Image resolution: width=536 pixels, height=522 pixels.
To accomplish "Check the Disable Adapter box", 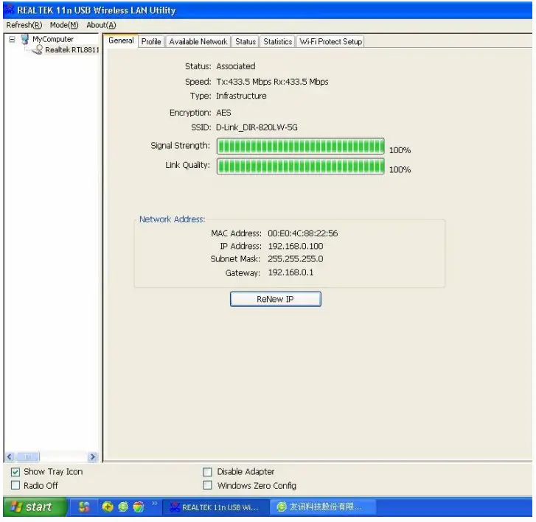I will point(207,472).
